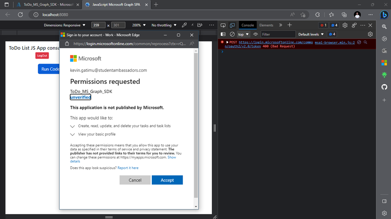
Task: View site info lock in the popup address bar
Action: [x=67, y=44]
